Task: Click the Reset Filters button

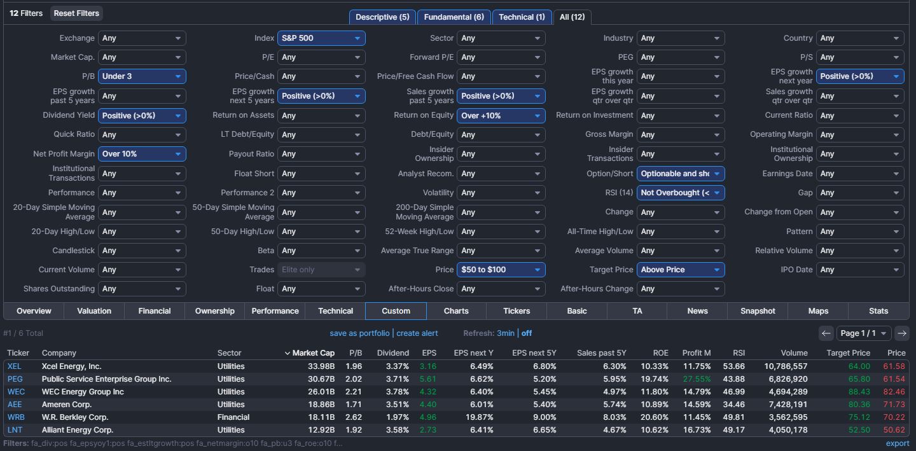Action: 76,13
